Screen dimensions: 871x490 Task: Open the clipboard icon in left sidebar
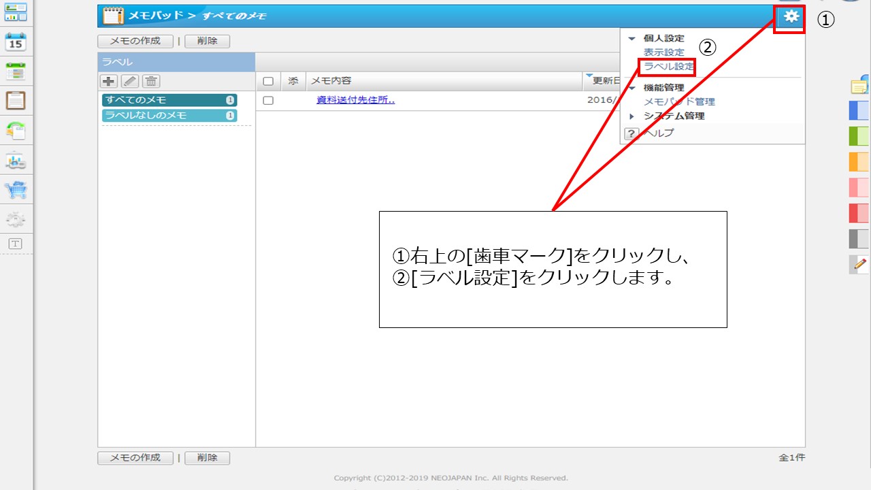coord(15,100)
